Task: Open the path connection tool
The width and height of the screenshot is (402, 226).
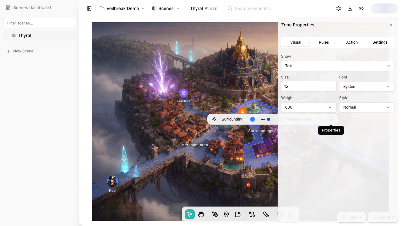Action: point(252,214)
